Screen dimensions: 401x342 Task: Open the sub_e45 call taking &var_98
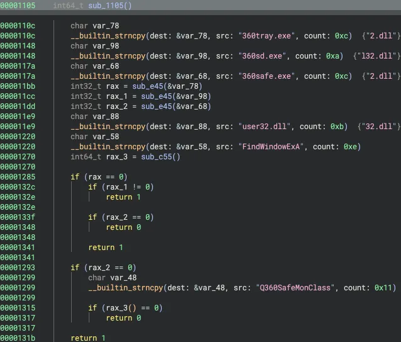tap(176, 96)
